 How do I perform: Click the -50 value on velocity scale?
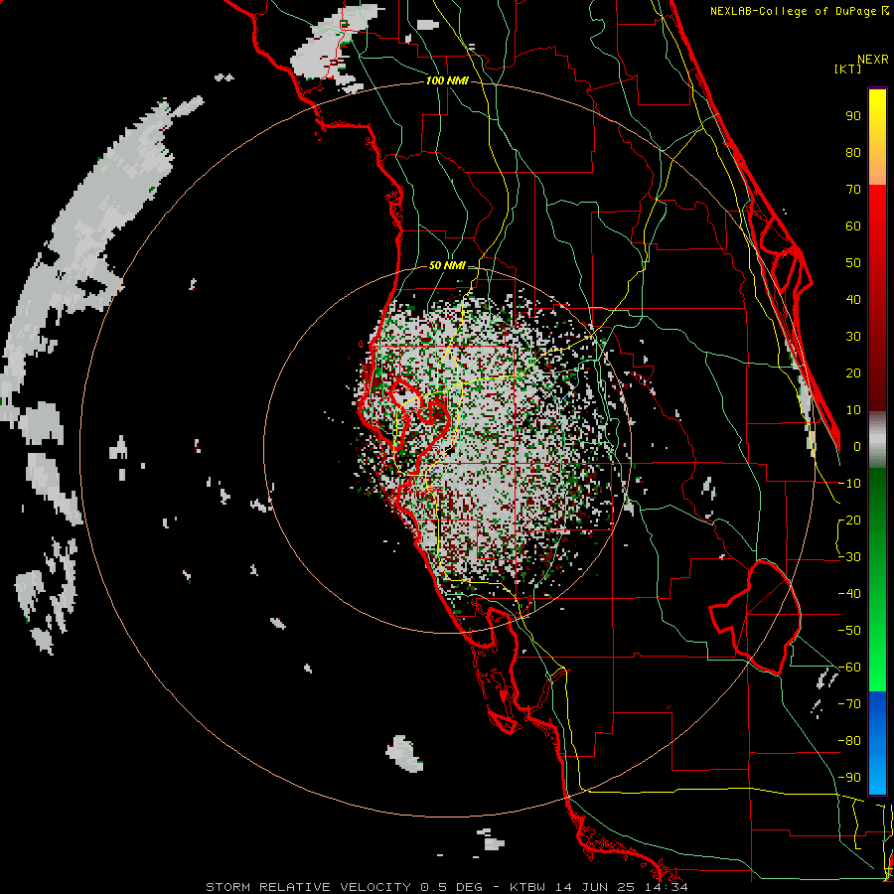point(849,631)
